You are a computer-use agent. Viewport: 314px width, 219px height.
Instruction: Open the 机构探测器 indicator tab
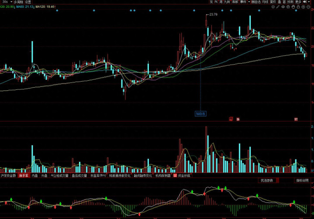163,176
